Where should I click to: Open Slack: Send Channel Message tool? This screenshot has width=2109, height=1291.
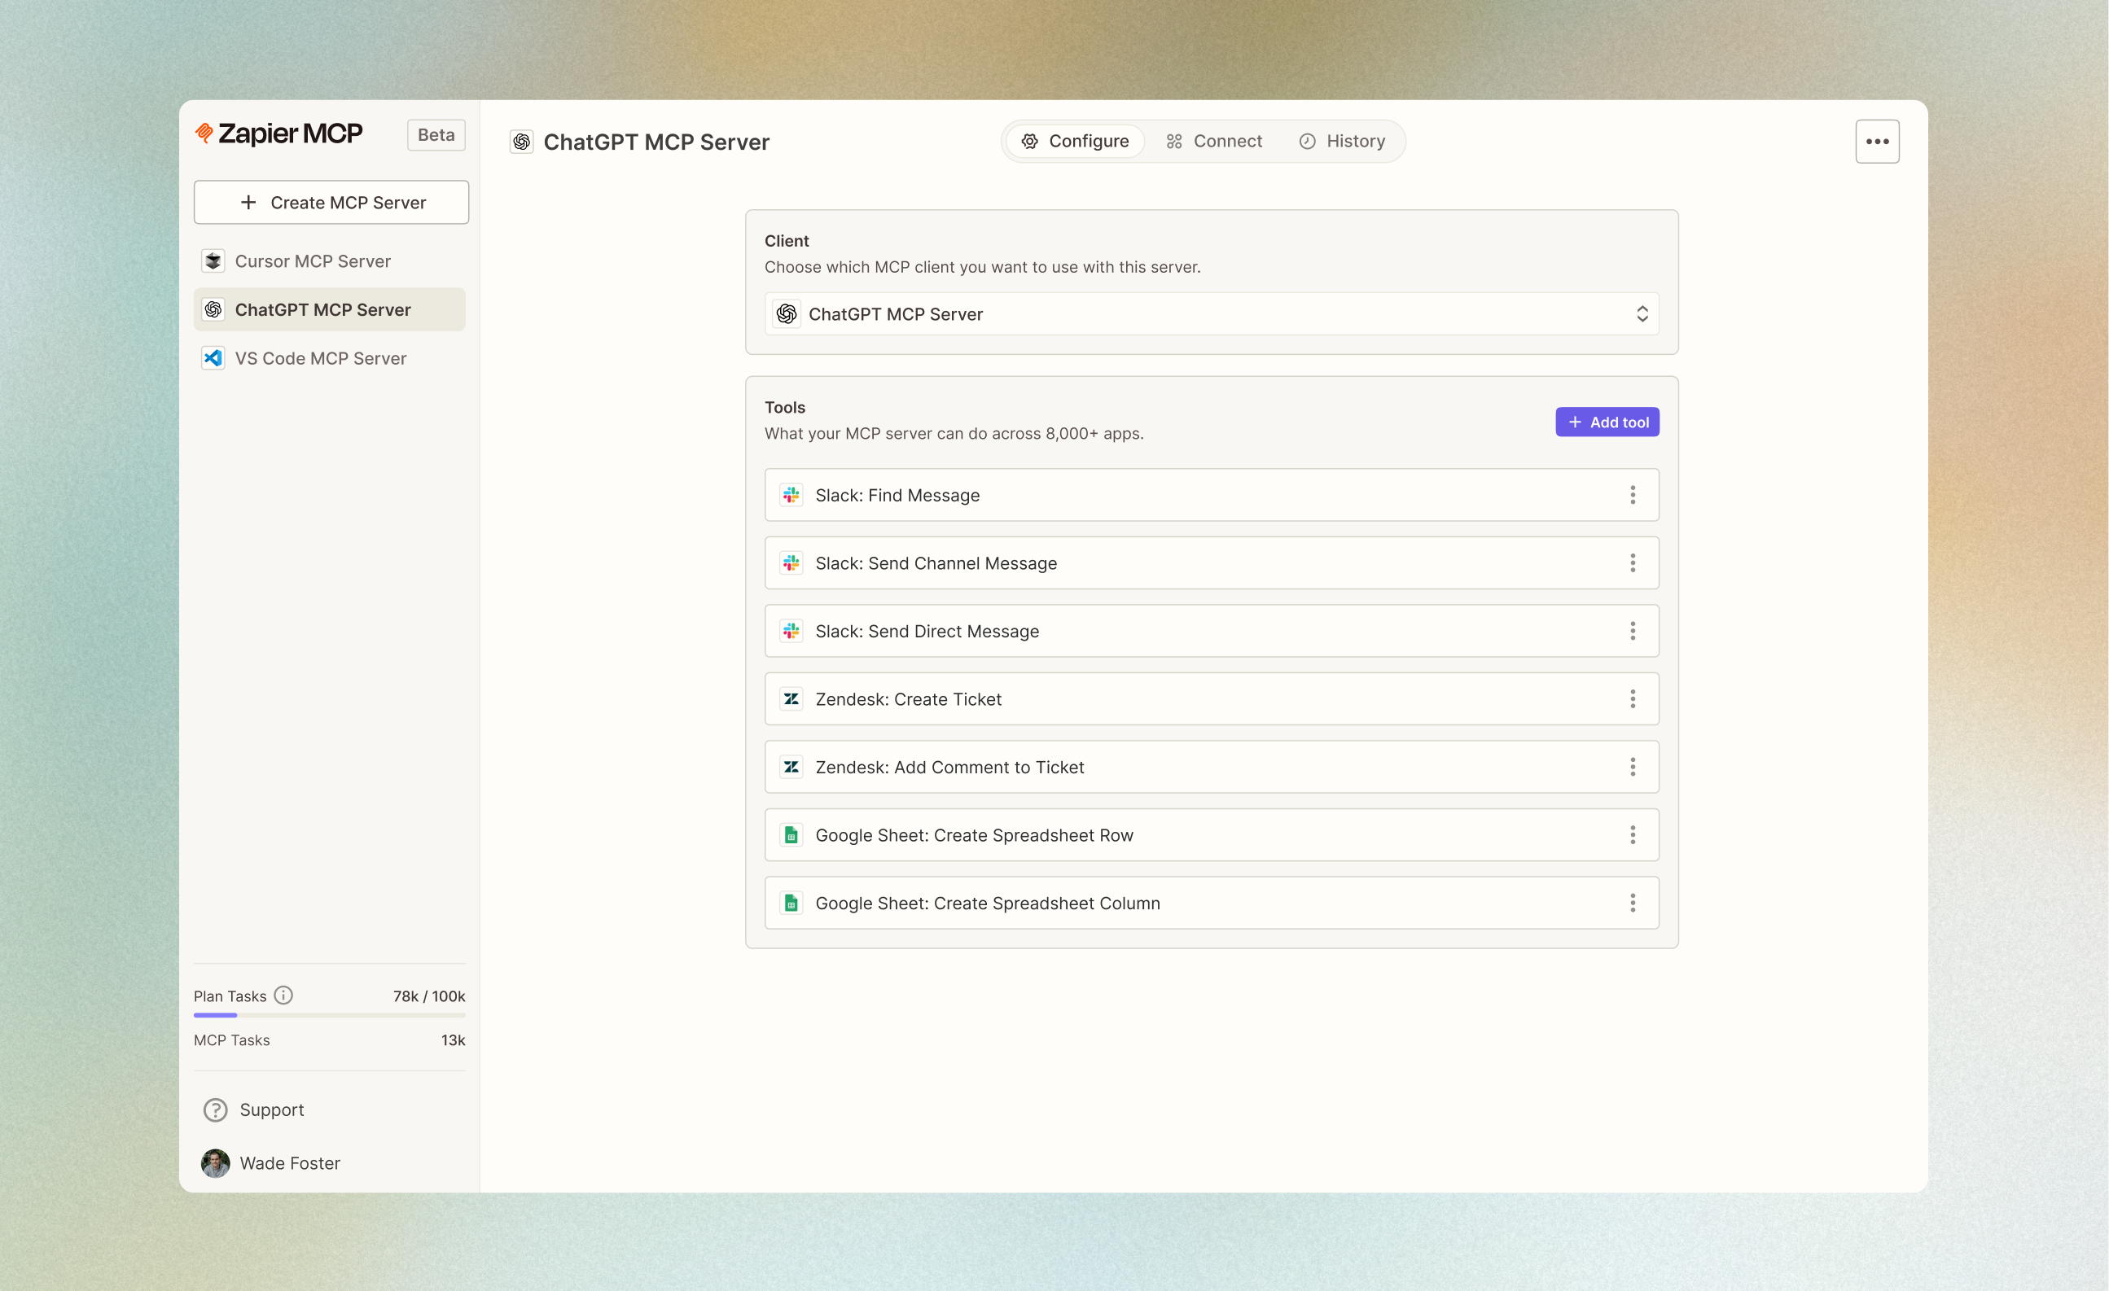1211,563
